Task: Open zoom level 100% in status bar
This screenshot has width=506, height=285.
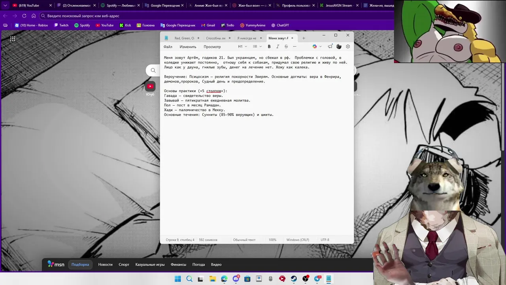Action: point(272,240)
